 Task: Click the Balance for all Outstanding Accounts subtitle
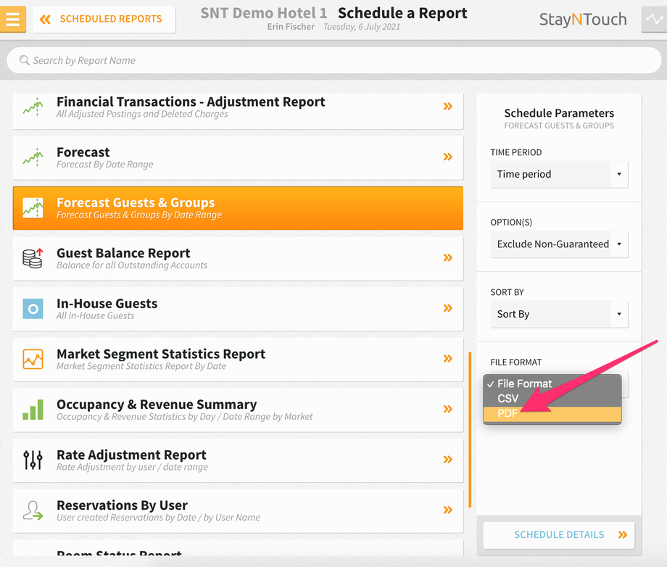[132, 265]
